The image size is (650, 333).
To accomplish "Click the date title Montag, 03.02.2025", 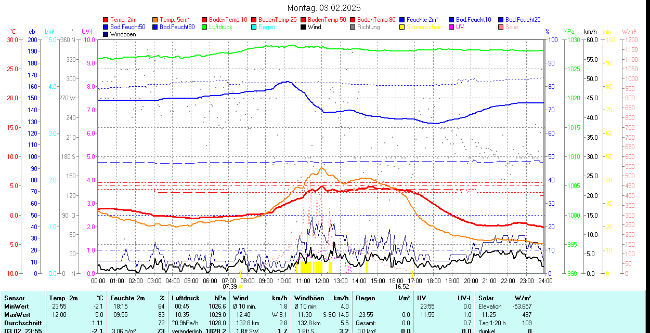I will [x=324, y=8].
